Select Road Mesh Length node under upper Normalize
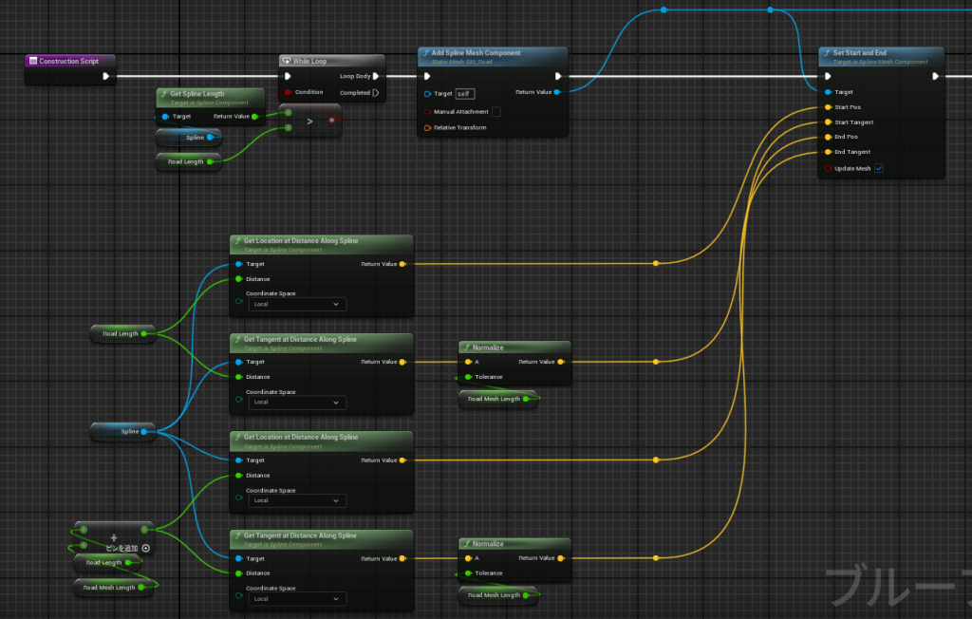The height and width of the screenshot is (619, 972). [496, 399]
